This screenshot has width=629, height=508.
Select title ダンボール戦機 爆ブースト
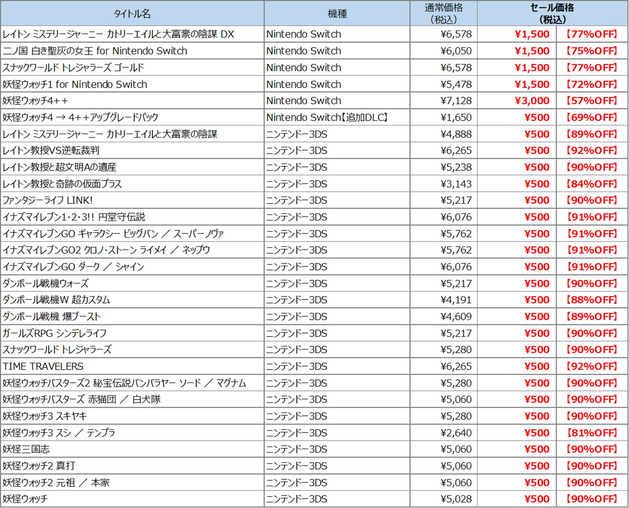click(x=51, y=316)
